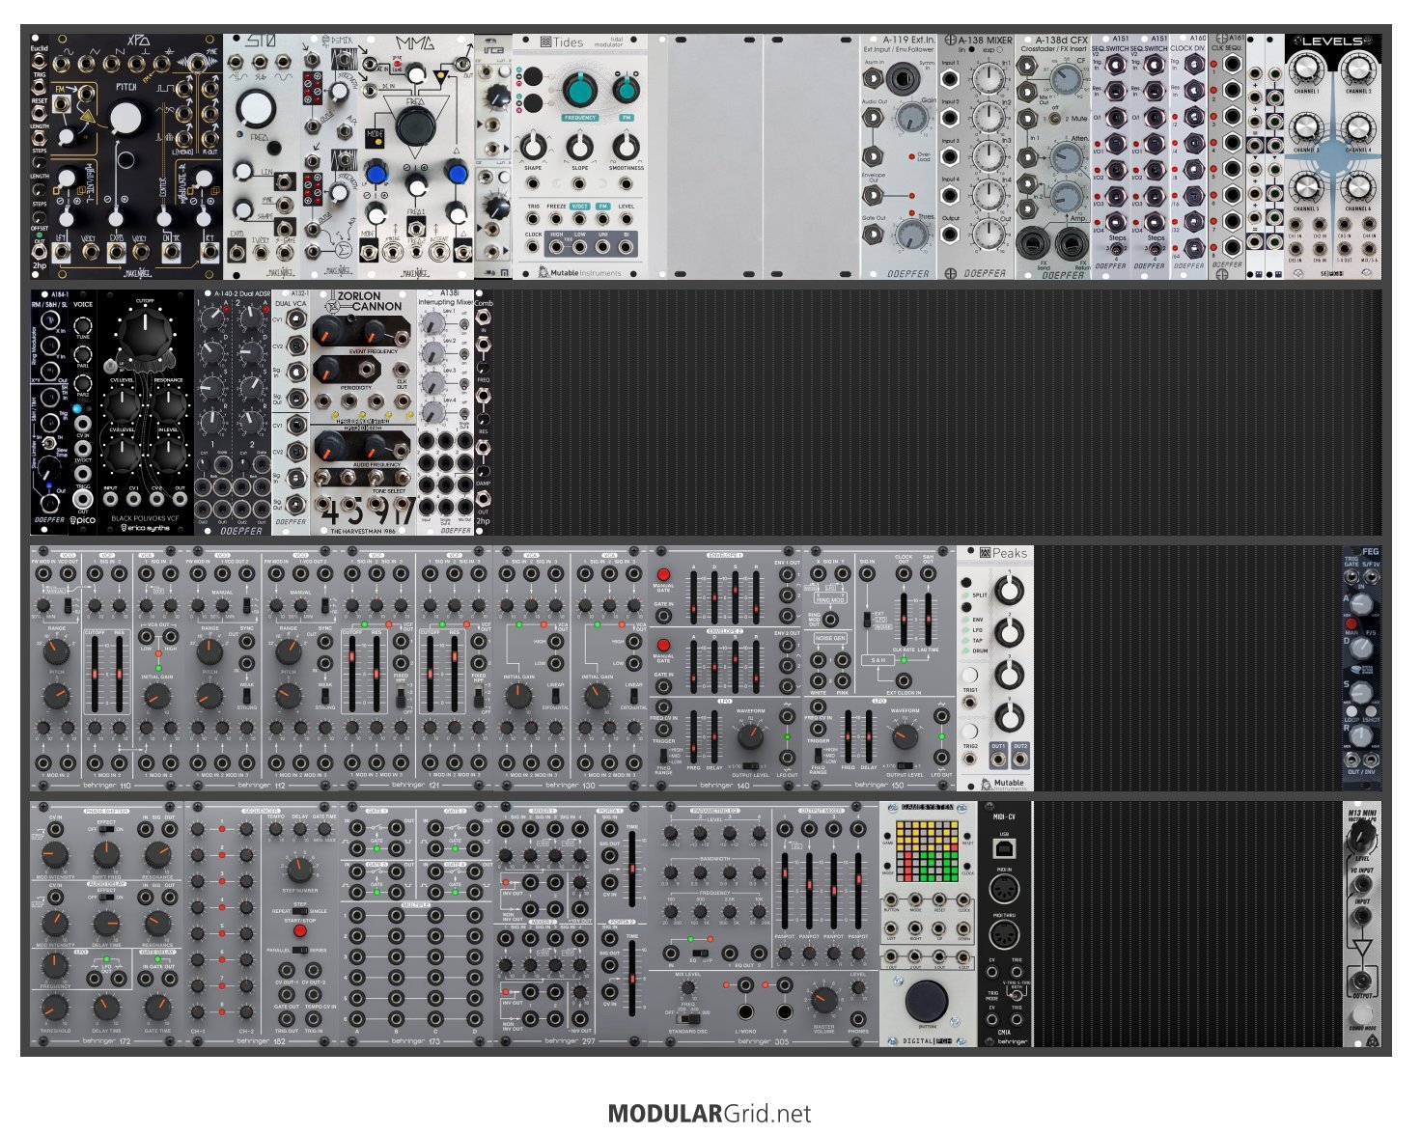Select the WHITE noise jack on Behringer 150
Image resolution: width=1421 pixels, height=1134 pixels.
point(818,680)
